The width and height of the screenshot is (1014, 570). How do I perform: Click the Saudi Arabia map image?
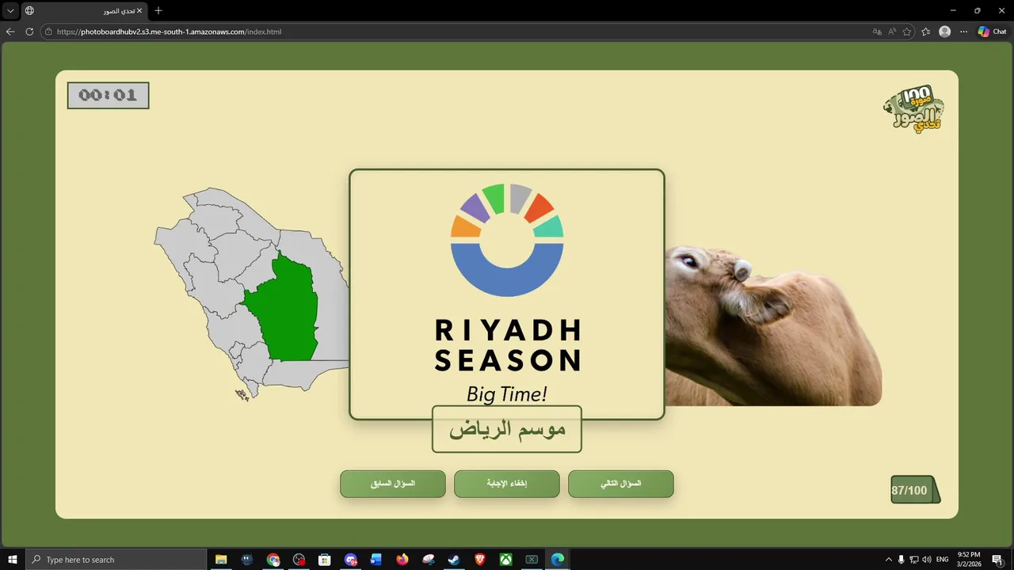tap(252, 294)
